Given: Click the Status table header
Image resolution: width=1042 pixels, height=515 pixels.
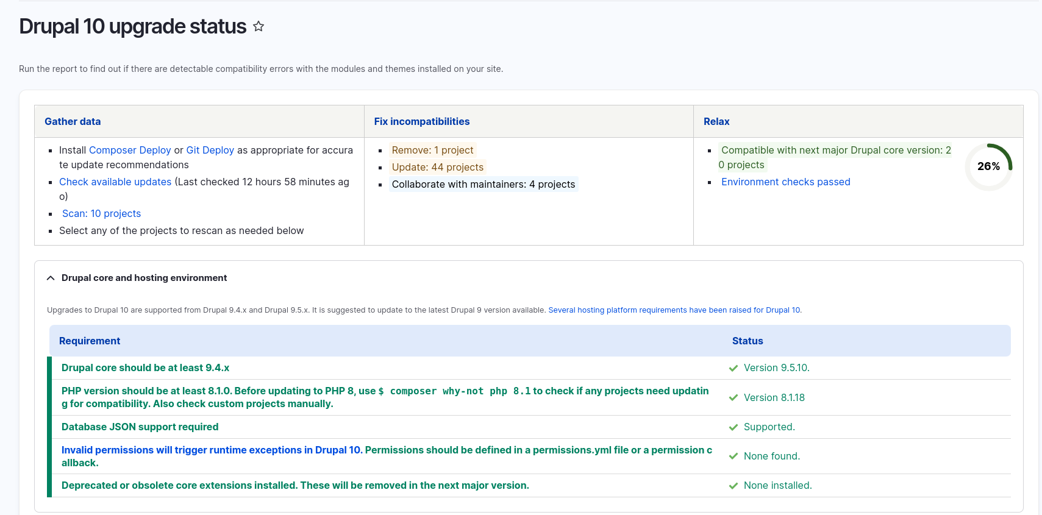Looking at the screenshot, I should point(748,341).
